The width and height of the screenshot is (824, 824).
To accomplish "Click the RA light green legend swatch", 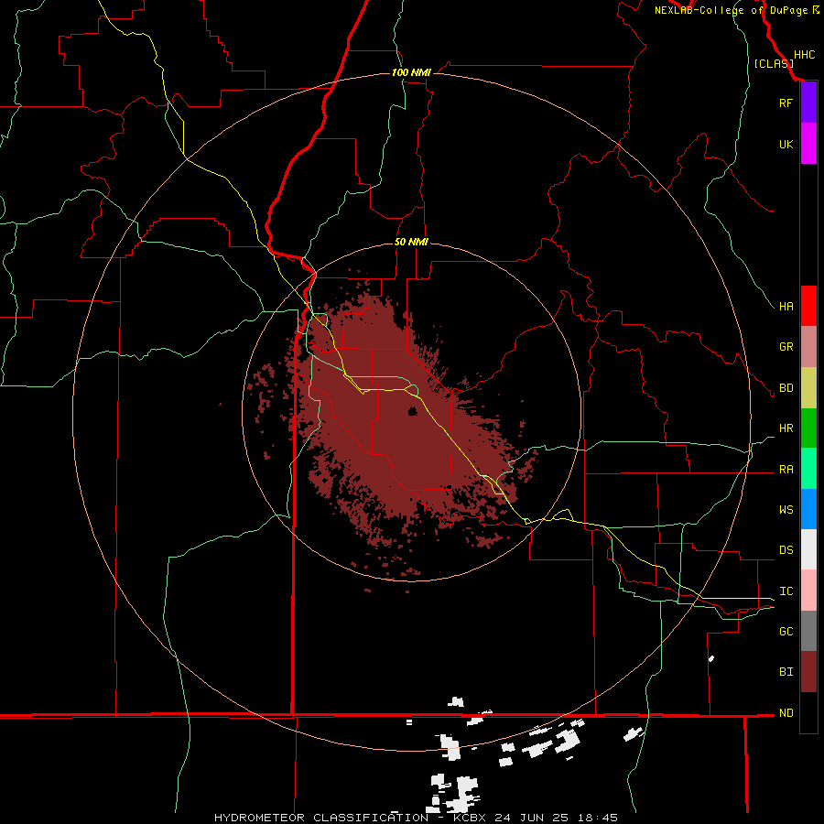I will click(808, 469).
